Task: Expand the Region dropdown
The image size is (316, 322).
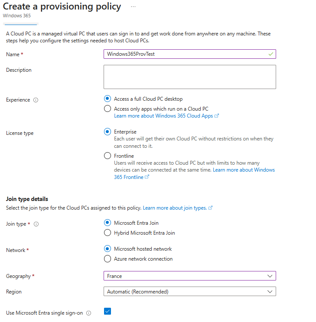Action: tap(189, 292)
